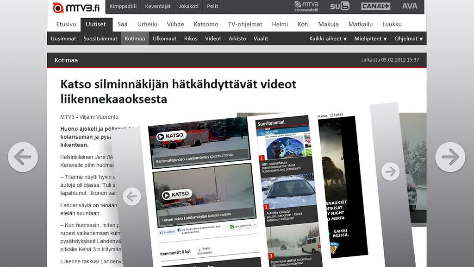Expand the Mielipiteet dropdown

tap(370, 38)
